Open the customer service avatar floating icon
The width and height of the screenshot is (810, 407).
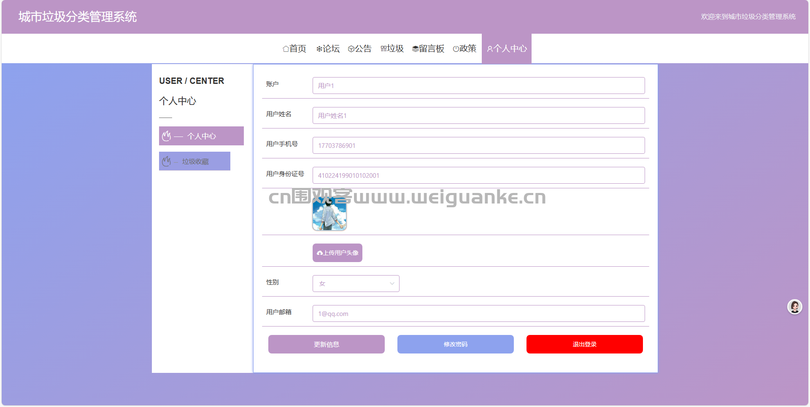coord(795,307)
